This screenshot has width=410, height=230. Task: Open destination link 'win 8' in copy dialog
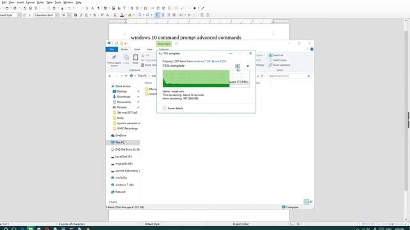(220, 61)
